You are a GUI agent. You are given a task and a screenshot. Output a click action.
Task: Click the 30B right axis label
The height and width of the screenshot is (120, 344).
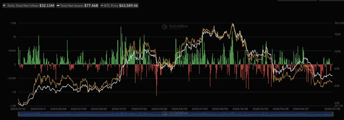click(337, 103)
